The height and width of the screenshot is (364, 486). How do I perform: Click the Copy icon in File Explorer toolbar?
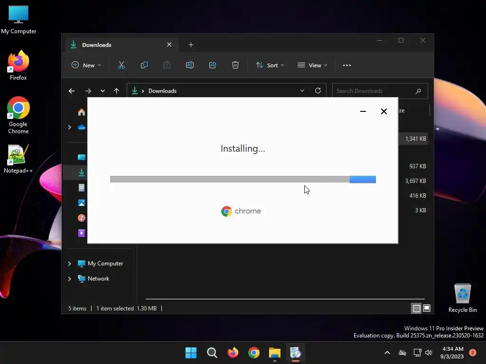pos(144,65)
